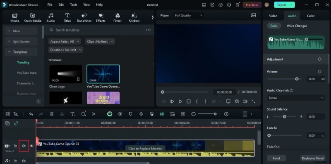Play the preview in the Player
Screen dimensions: 331x164
(x=180, y=101)
